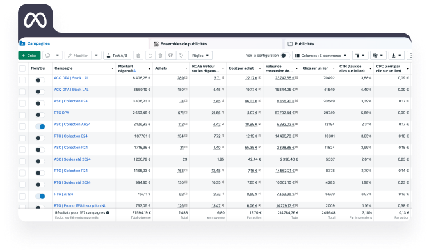Viewport: 429px width, 252px height.
Task: Click the tag label icon
Action: pyautogui.click(x=181, y=56)
